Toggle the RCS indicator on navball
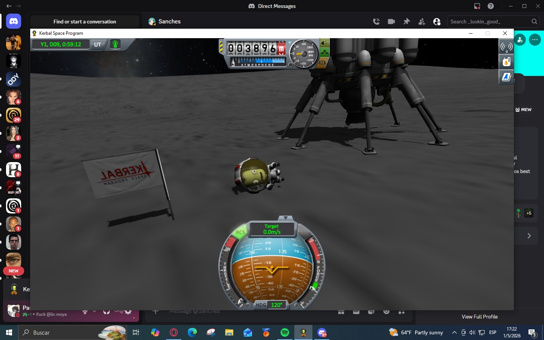 [x=240, y=232]
